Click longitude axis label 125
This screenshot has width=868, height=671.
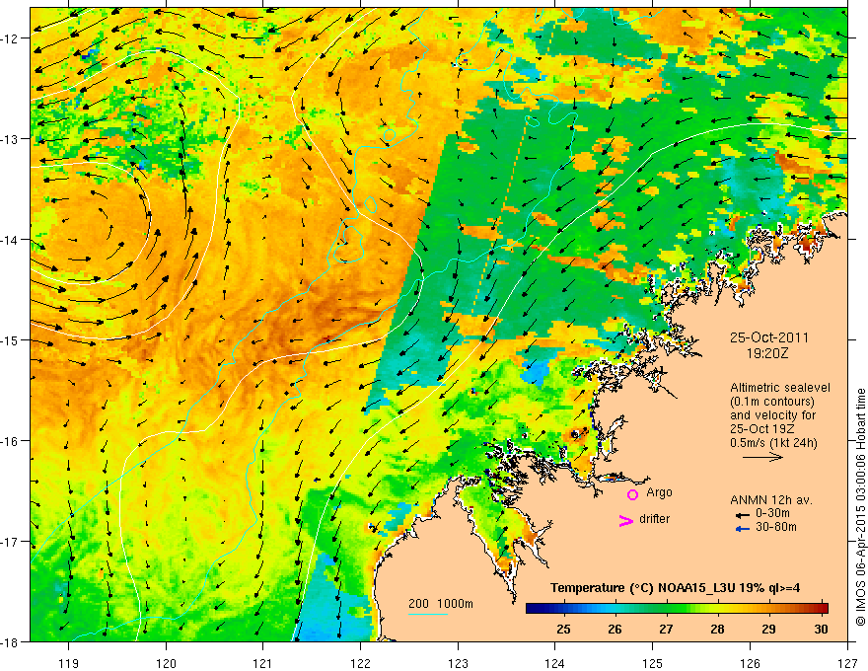(653, 663)
